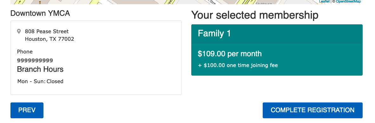The image size is (375, 123).
Task: Click the location pin icon beside the address
Action: coord(19,31)
